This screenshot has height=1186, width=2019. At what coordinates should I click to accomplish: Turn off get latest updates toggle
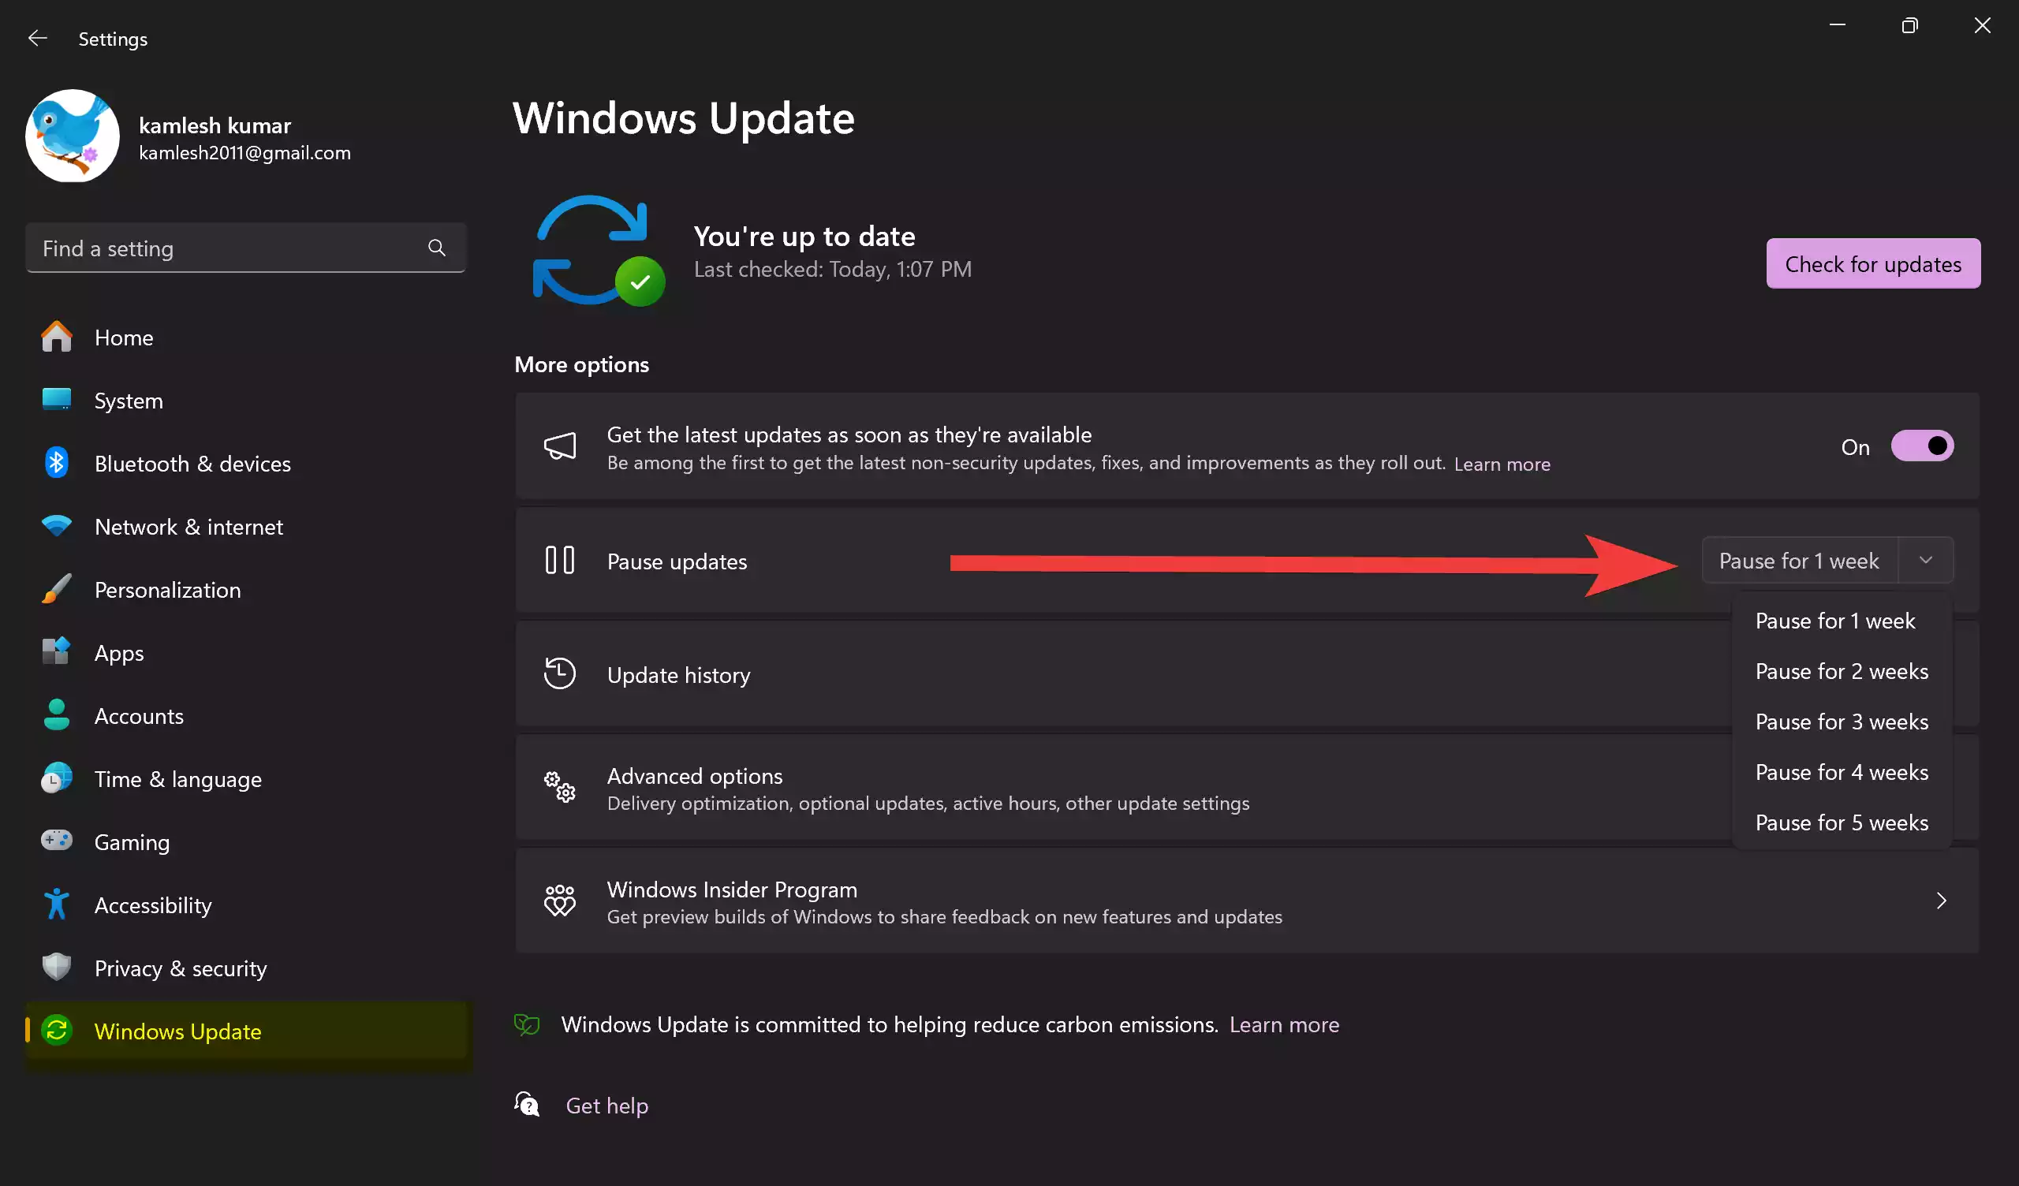(x=1922, y=446)
